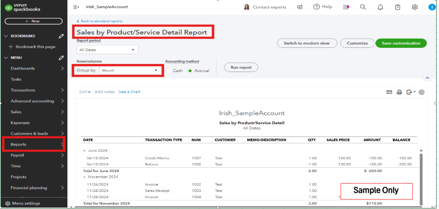Expand the Dashboards submenu
The height and width of the screenshot is (209, 439).
point(63,68)
